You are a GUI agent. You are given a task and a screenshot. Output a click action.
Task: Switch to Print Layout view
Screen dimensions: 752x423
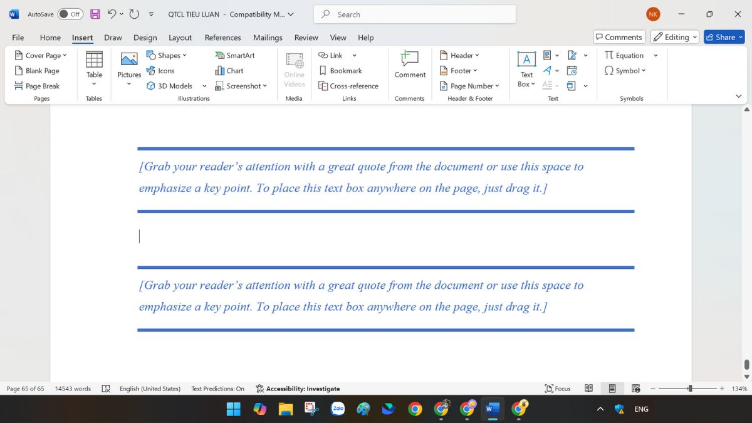click(x=612, y=389)
